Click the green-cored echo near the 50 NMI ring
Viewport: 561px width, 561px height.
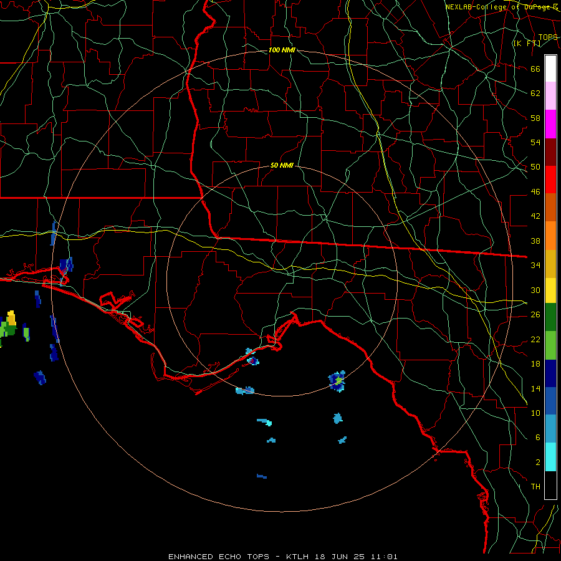click(337, 381)
